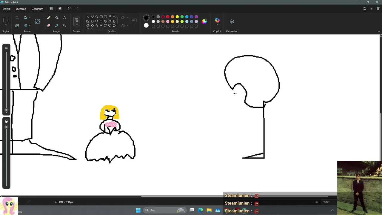Screen dimensions: 382x215
Task: Pick the red color swatch
Action: click(x=168, y=17)
